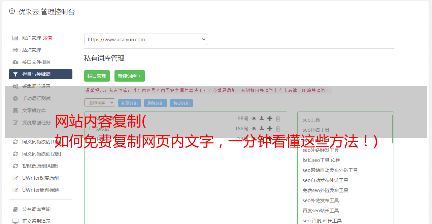432x224 pixels.
Task: Select keyword 站长seo工具 软件
Action: (x=322, y=160)
